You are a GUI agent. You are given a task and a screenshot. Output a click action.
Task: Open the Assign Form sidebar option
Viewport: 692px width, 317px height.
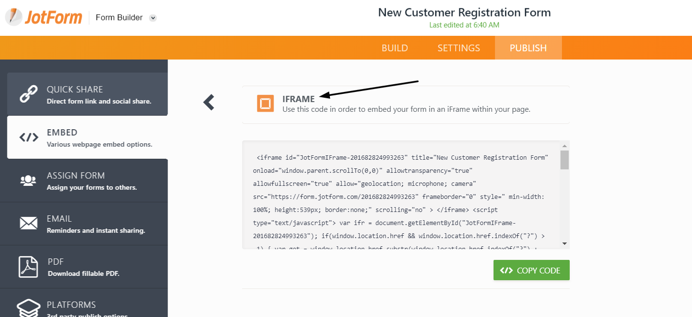click(x=87, y=181)
